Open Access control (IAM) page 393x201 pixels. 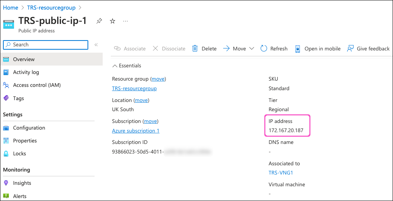coord(37,85)
